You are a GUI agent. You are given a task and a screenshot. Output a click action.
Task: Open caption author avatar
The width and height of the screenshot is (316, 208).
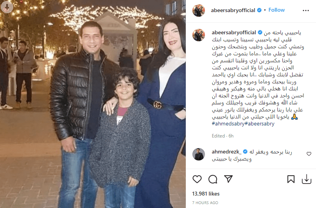[199, 35]
